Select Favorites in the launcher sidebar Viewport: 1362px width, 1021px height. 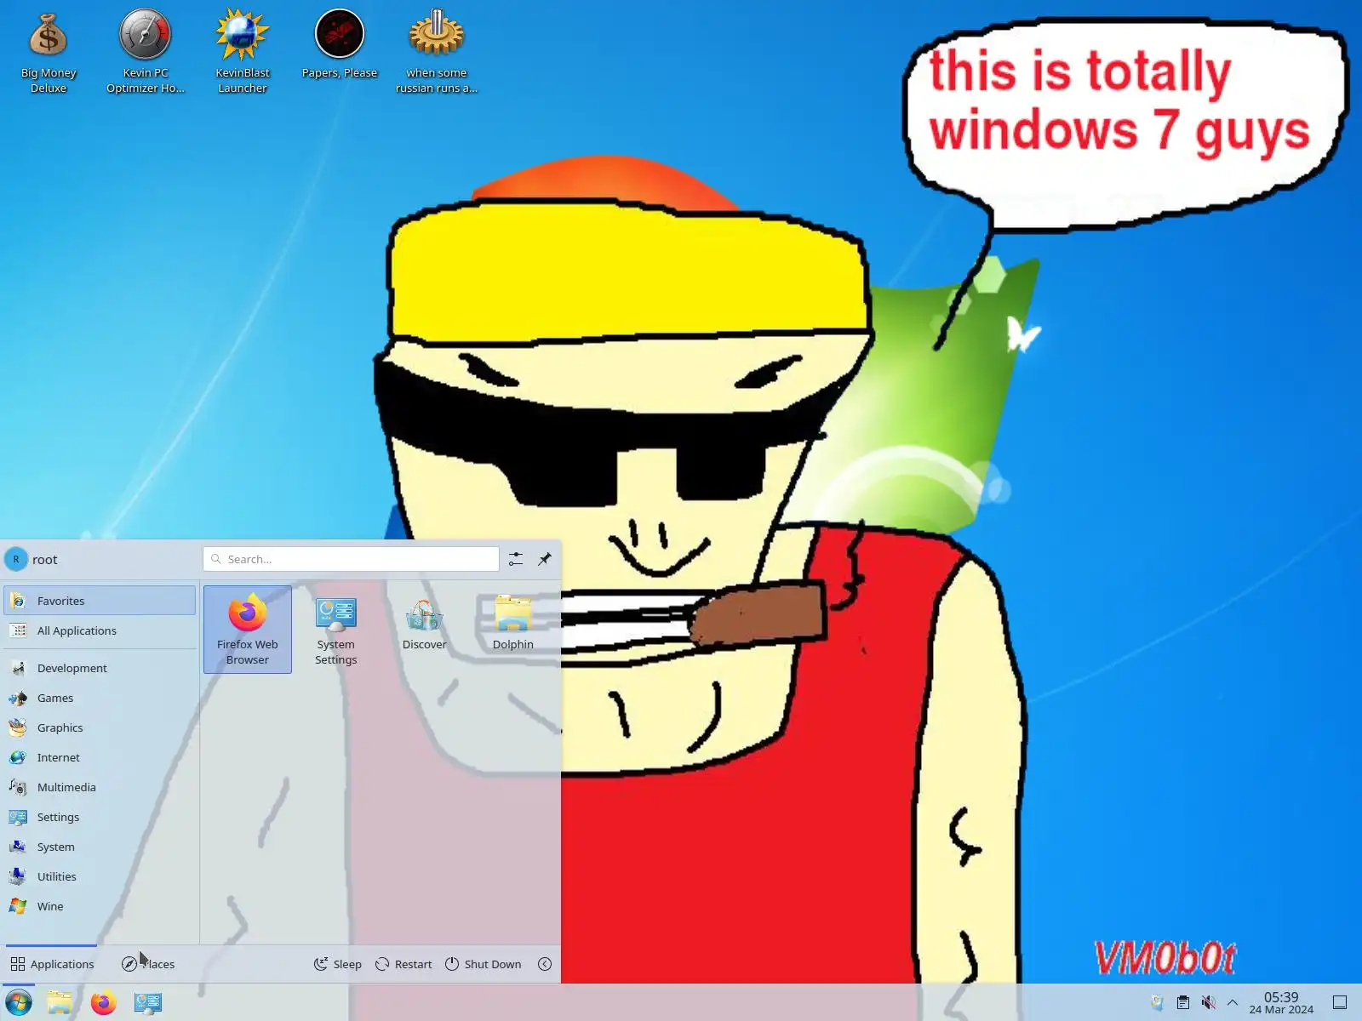[100, 601]
